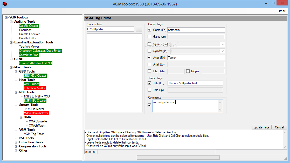This screenshot has width=290, height=163.
Task: Collapse the VGM Tools node
Action: [16, 130]
